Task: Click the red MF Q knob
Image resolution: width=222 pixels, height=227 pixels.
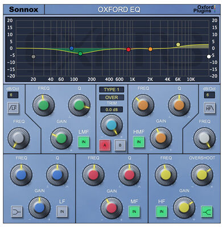Action: coord(129,175)
